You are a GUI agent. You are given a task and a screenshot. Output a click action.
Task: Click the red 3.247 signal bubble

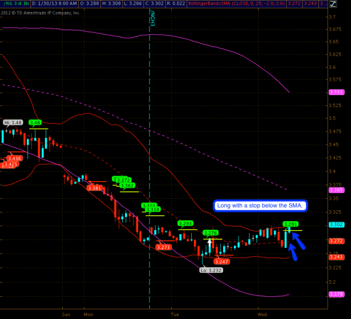point(222,261)
